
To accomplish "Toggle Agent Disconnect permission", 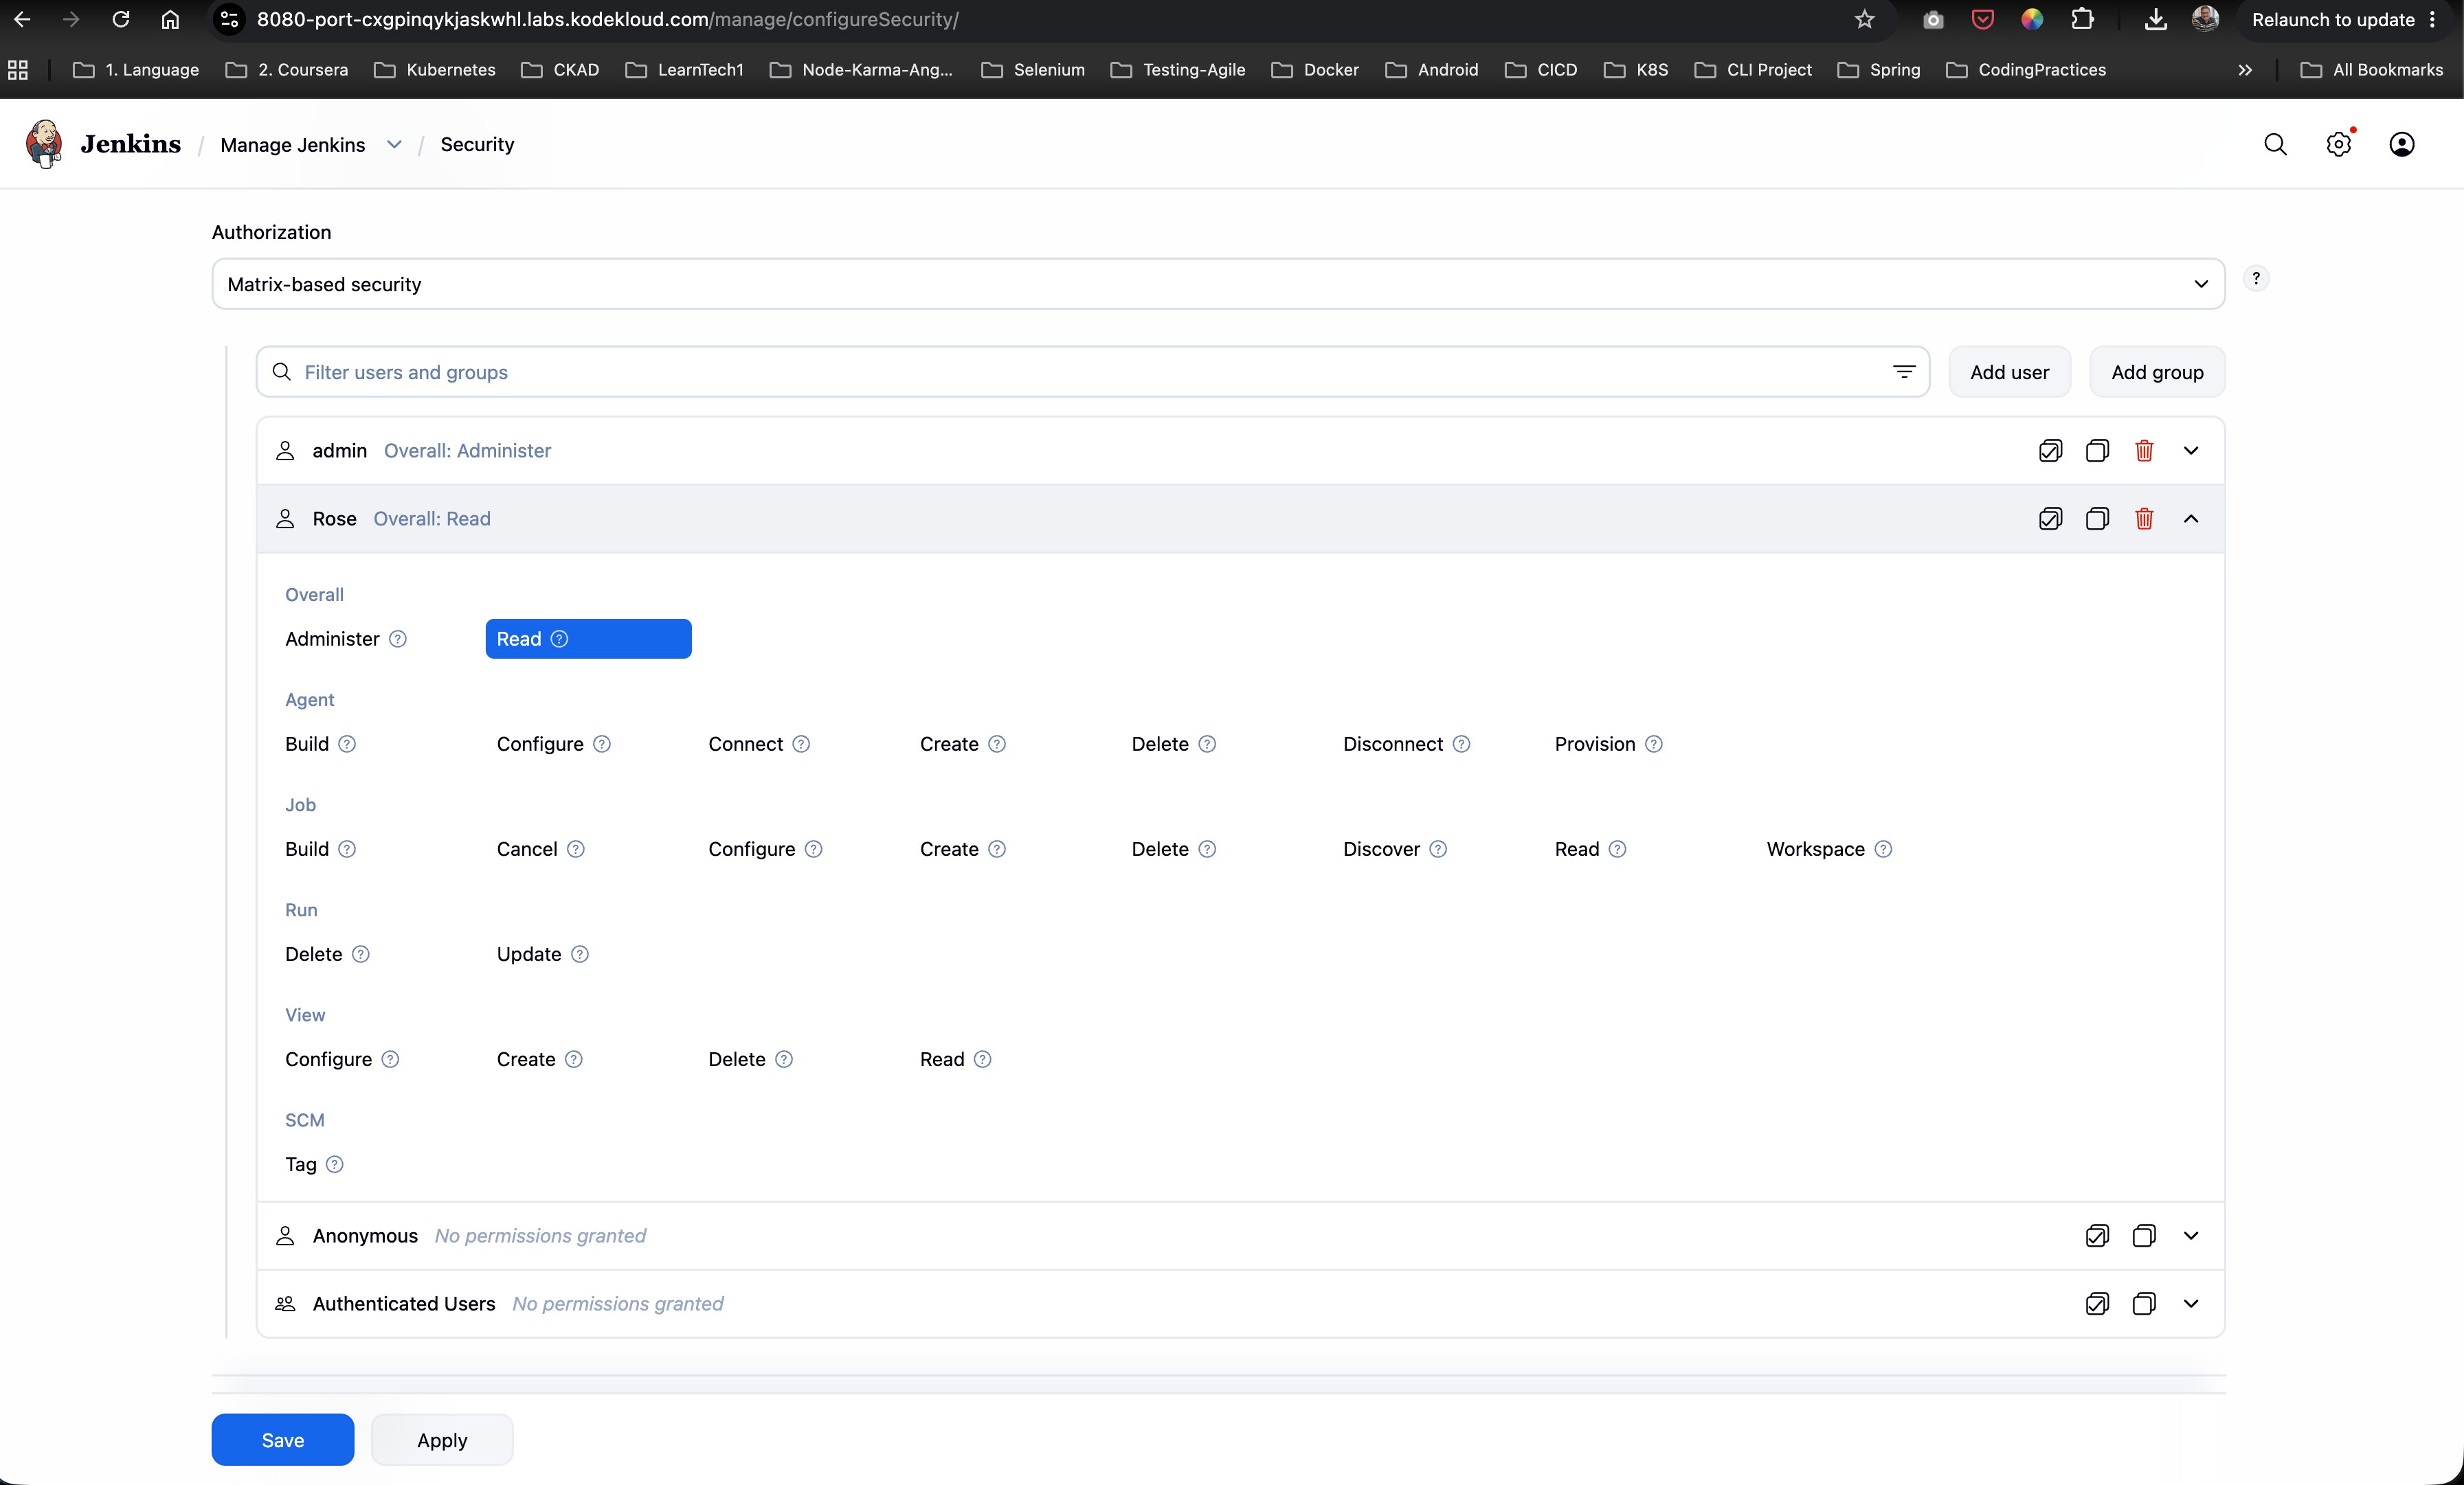I will pyautogui.click(x=1393, y=745).
